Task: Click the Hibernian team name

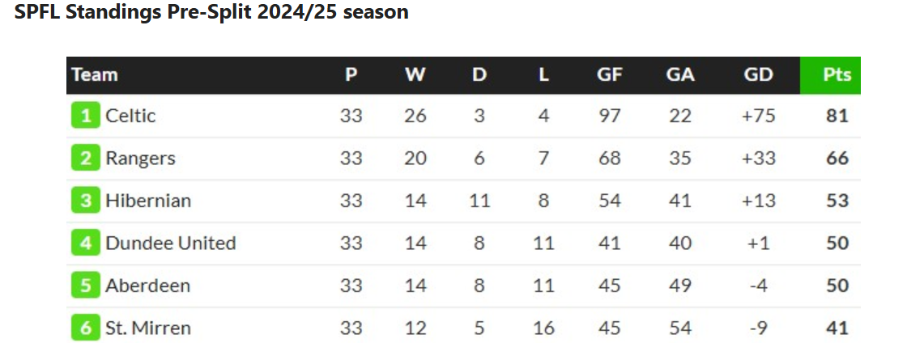Action: 148,201
